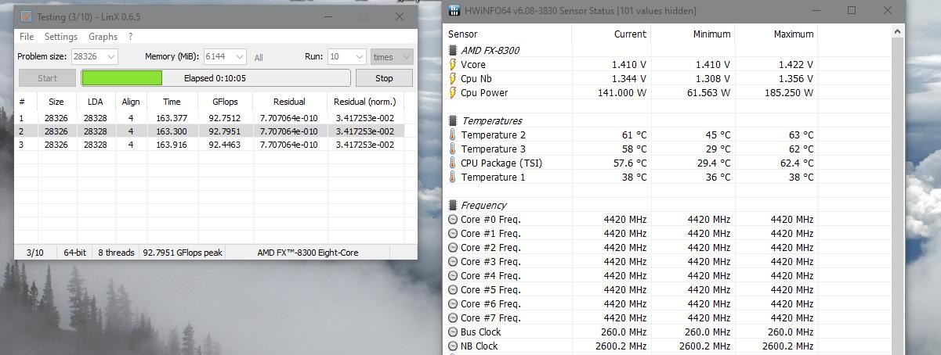The image size is (941, 355).
Task: Select LinX result row 3 with 92.4463 GFlops
Action: 209,145
